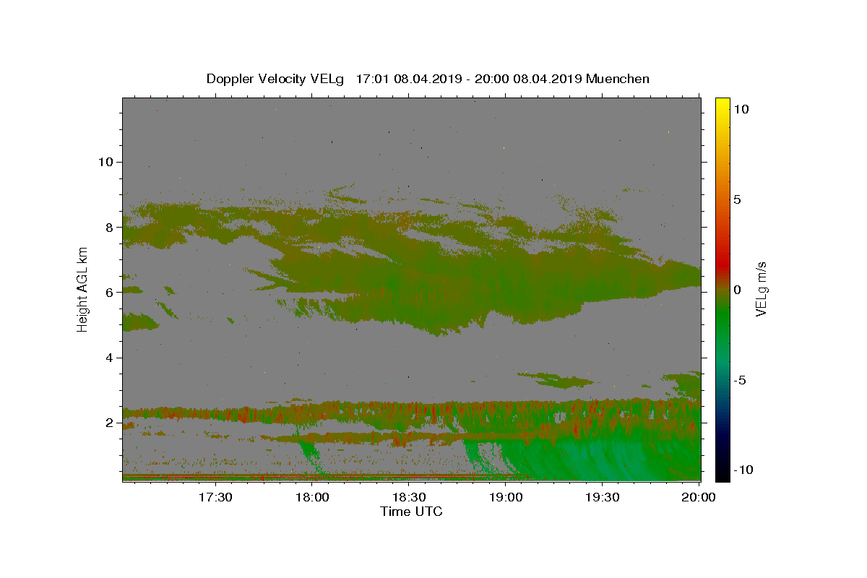Screen dimensions: 867x578
Task: Click the plot title 'Doppler Velocity VELg'
Action: click(x=276, y=79)
